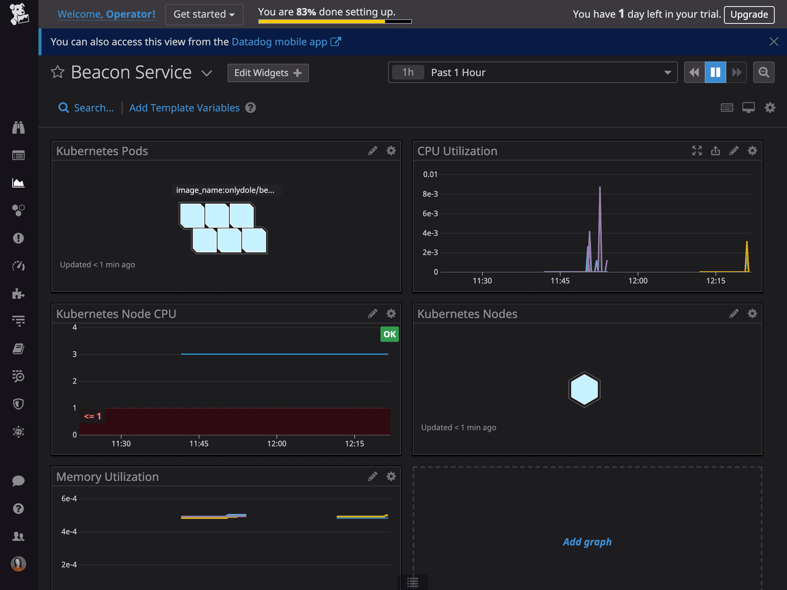Edit the CPU Utilization graph with pencil icon
Viewport: 787px width, 590px height.
point(734,151)
